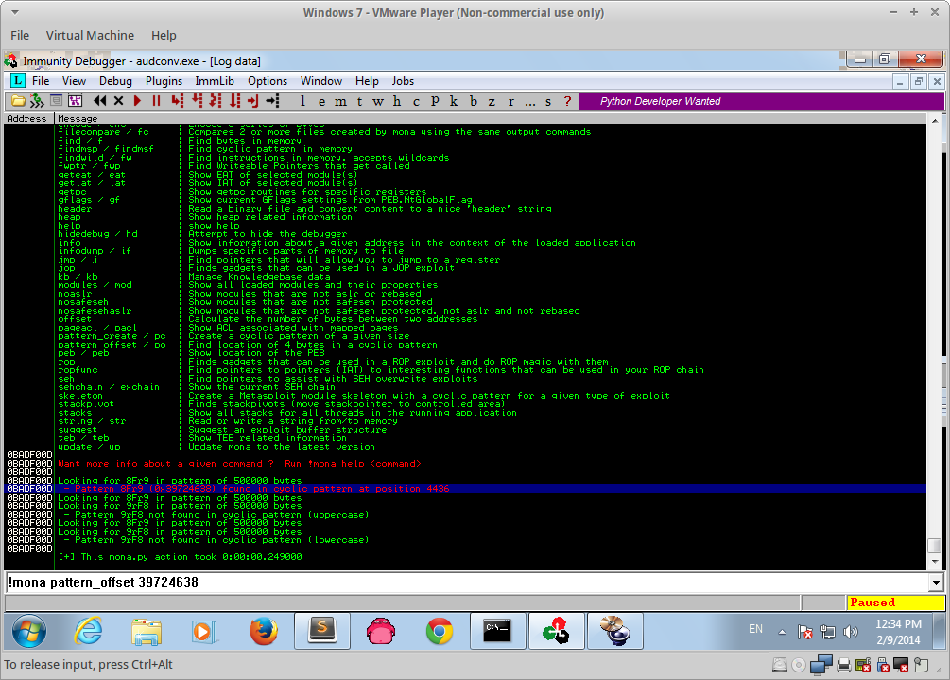Open the Windows Start menu
Viewport: 950px width, 680px height.
coord(28,630)
